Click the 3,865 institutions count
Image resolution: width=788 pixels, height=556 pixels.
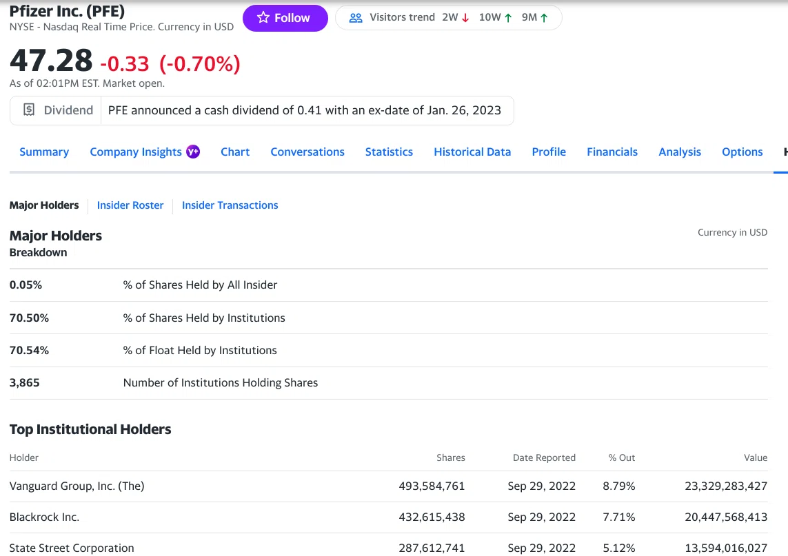[25, 382]
